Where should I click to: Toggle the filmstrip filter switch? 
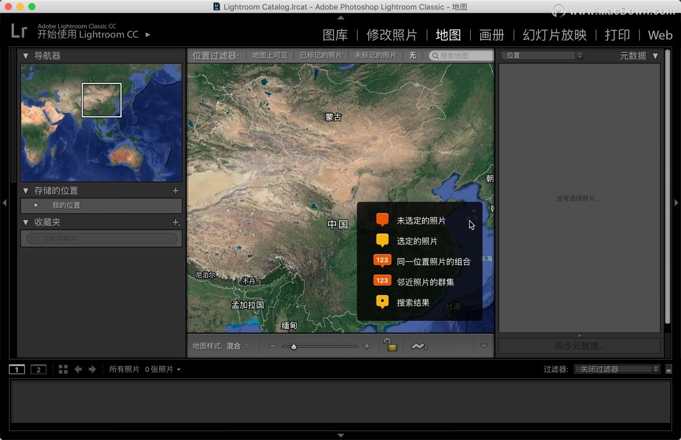pos(669,369)
